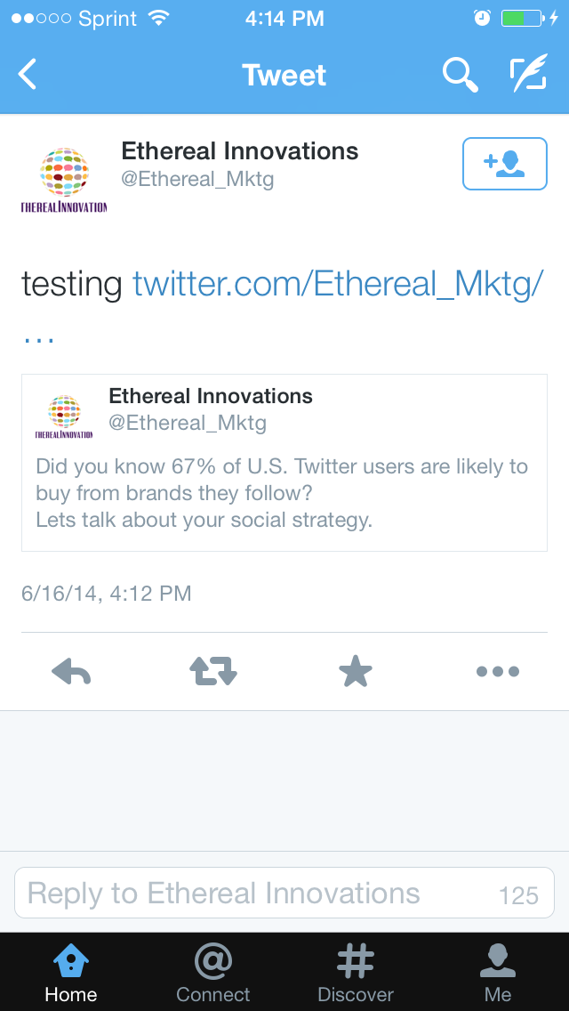Follow Ethereal Innovations with add-user button
569x1011 pixels.
[x=504, y=164]
